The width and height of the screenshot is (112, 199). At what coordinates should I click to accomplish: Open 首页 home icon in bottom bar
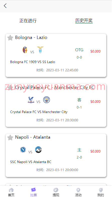point(11,190)
